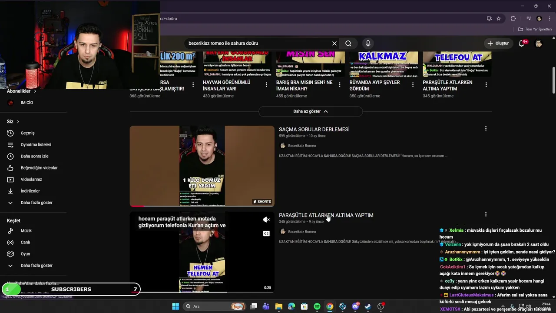The width and height of the screenshot is (556, 313).
Task: Open menu for RÜYAMDA AYIP ŞEYLER GÖRDÜM
Action: coord(413,85)
